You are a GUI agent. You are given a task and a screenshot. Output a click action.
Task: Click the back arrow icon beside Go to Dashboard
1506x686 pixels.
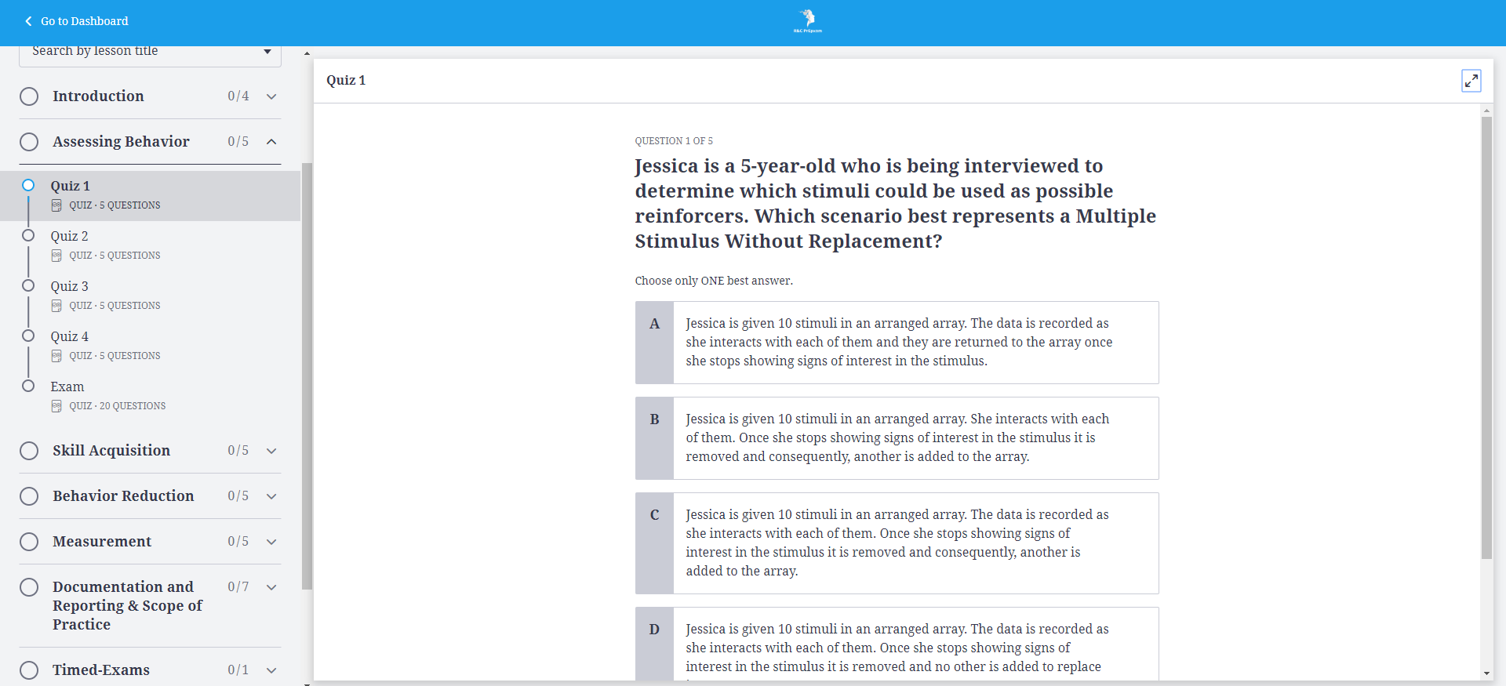click(x=28, y=21)
